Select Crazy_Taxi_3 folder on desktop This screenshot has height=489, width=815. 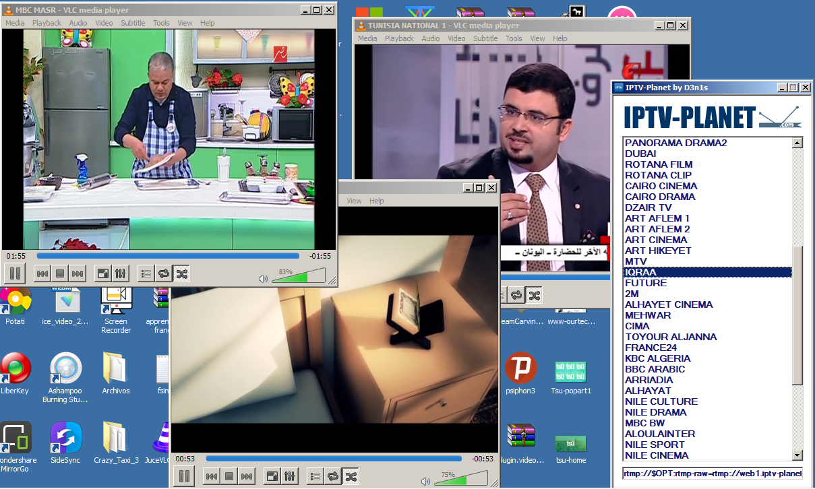(116, 443)
